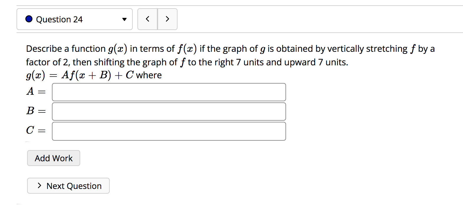Click the Next Question button
The image size is (463, 206).
68,186
